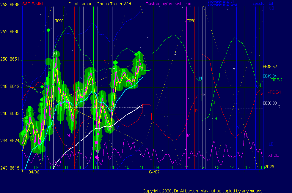
Task: Click the yellow 6648.52 price value
Action: click(x=270, y=67)
